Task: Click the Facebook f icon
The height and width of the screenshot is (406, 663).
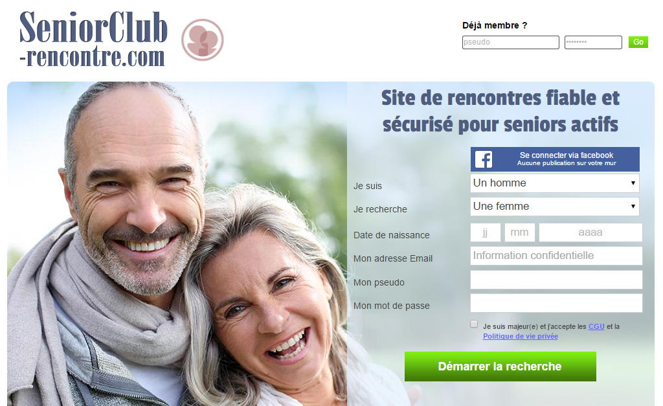Action: tap(483, 159)
